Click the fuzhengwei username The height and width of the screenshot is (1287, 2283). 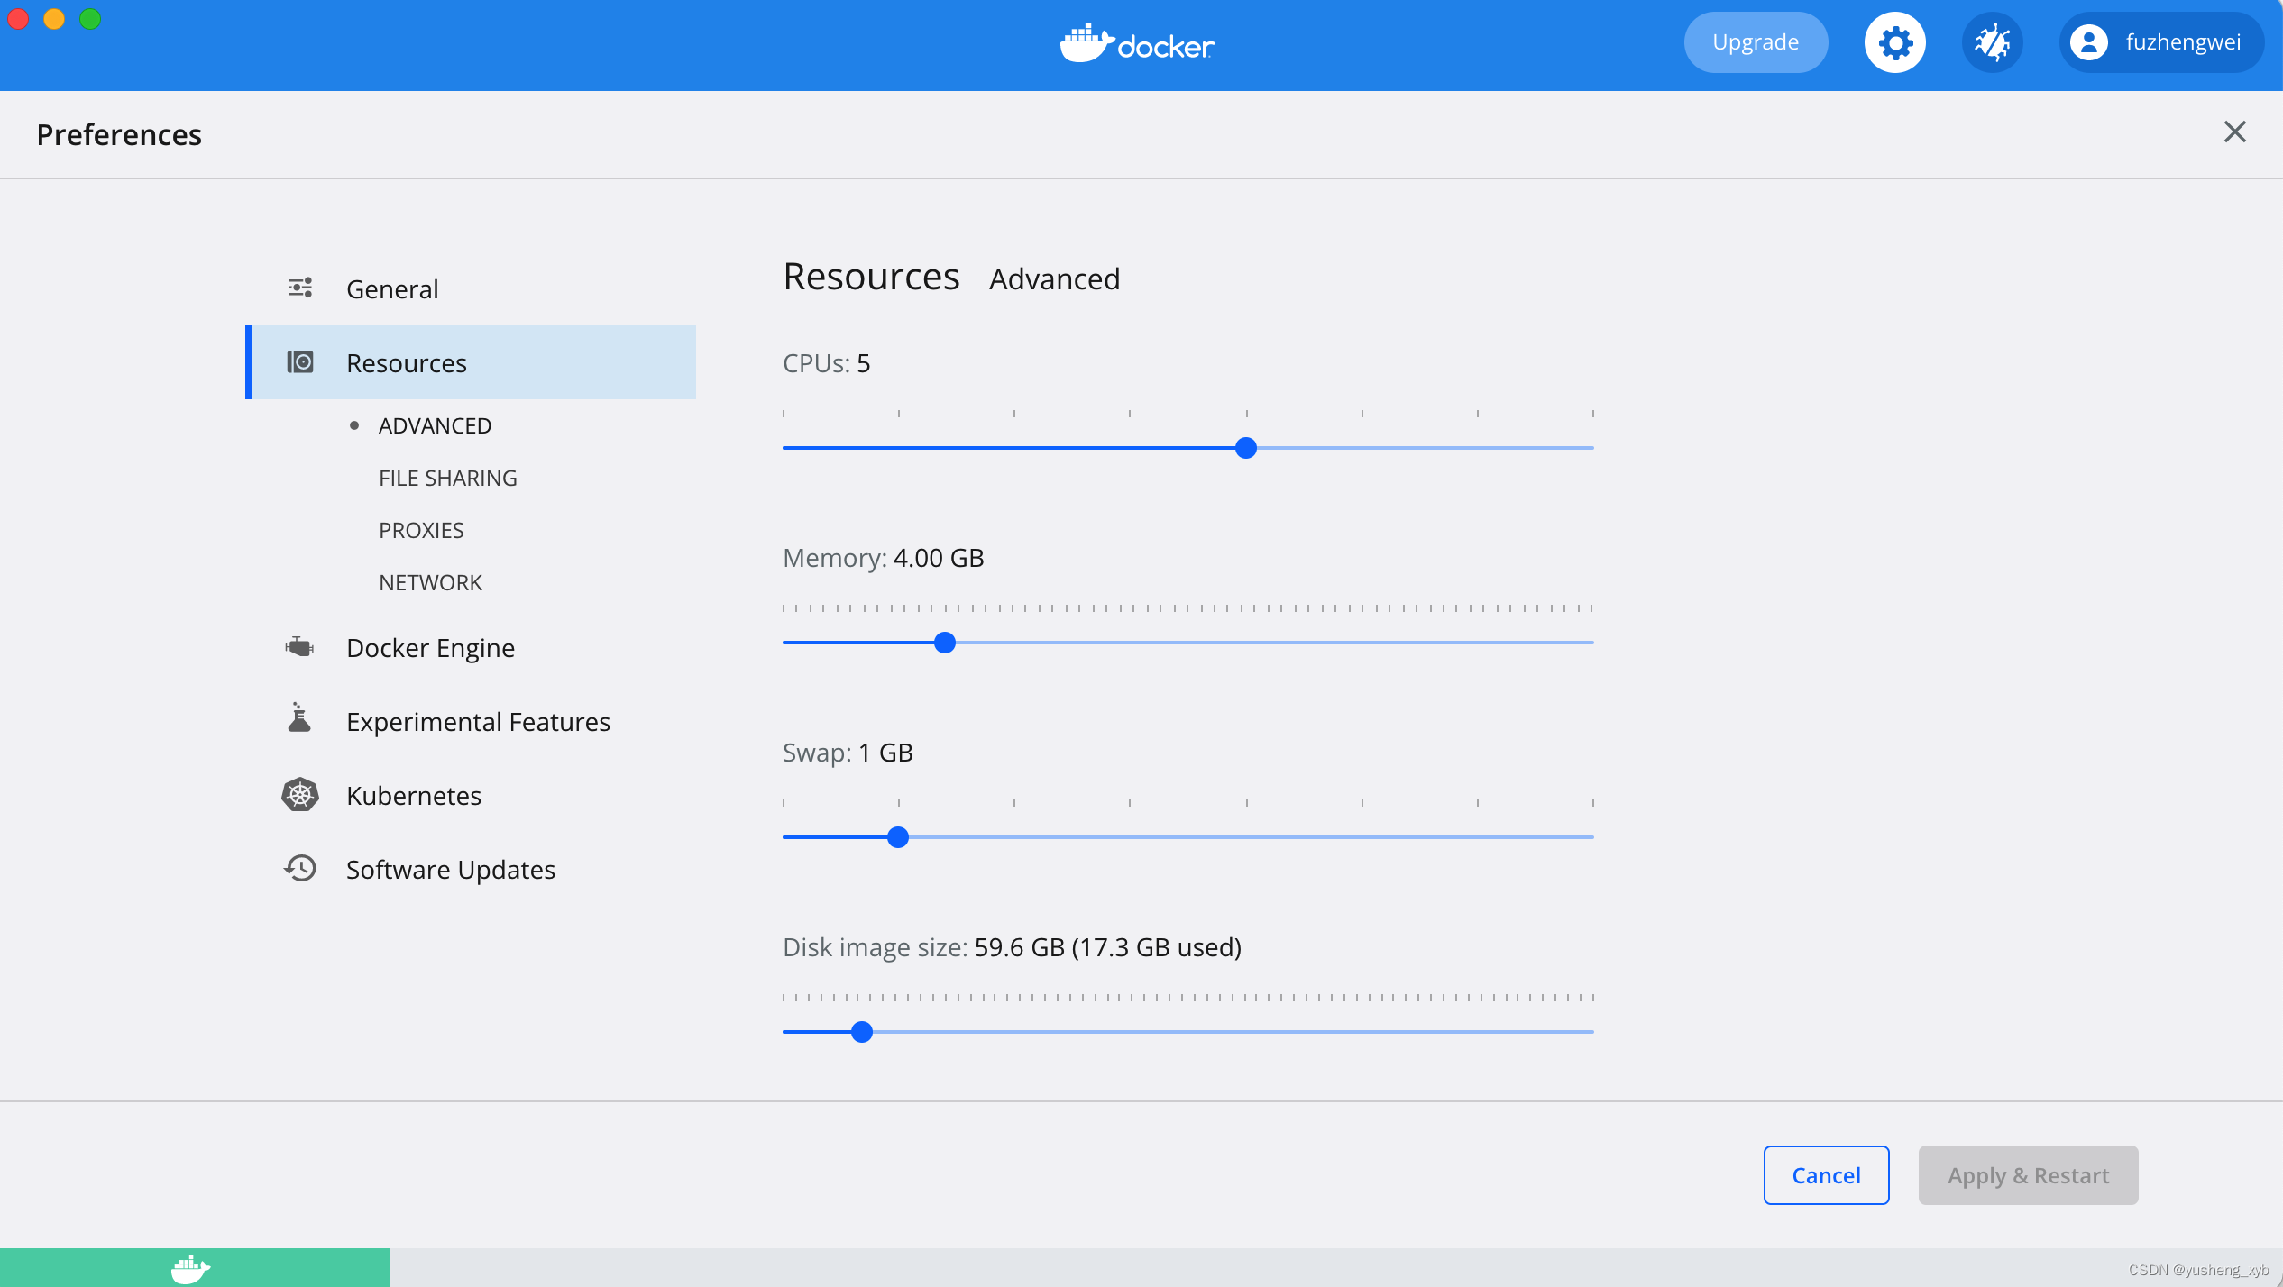coord(2183,42)
